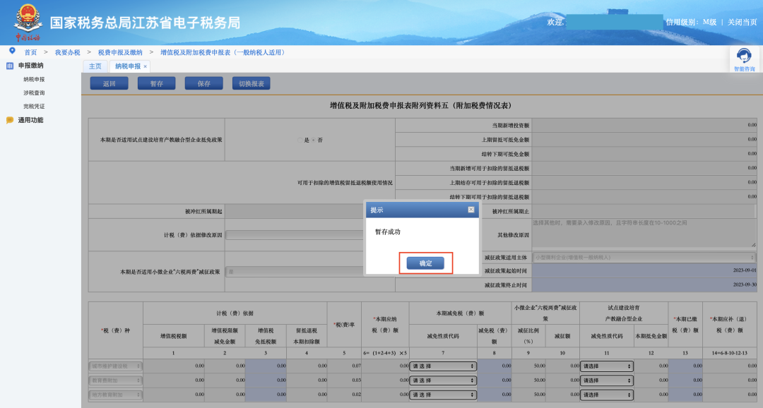Close the 纳税申报 tab via its × icon
This screenshot has width=763, height=408.
click(x=146, y=66)
